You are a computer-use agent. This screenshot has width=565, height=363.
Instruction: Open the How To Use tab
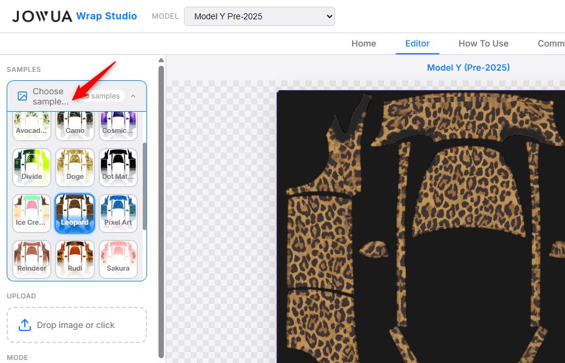pyautogui.click(x=483, y=43)
